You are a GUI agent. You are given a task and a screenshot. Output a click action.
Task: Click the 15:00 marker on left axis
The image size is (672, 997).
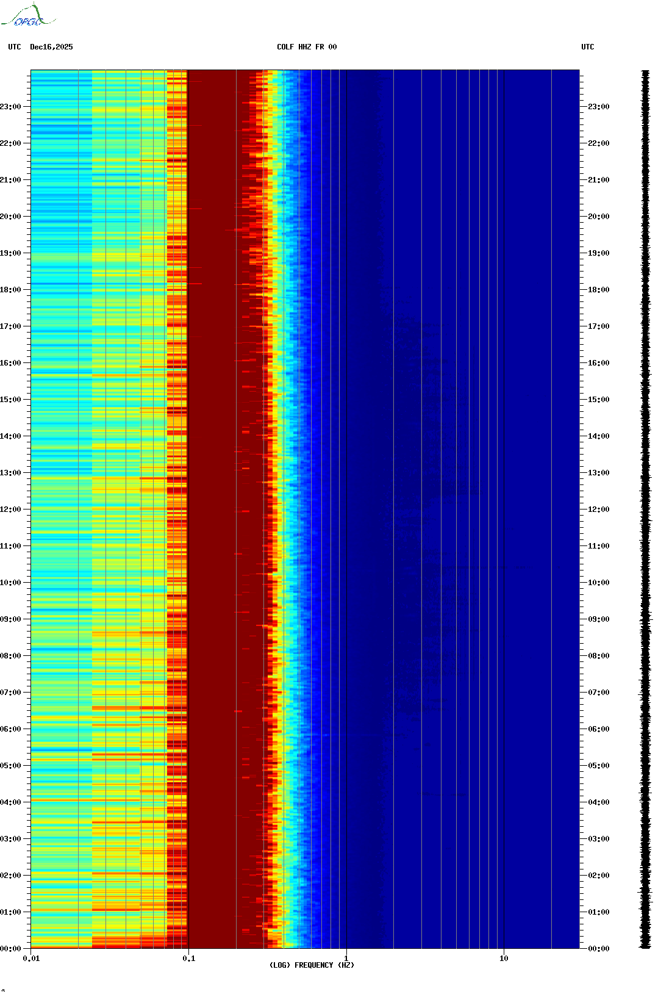coord(10,400)
